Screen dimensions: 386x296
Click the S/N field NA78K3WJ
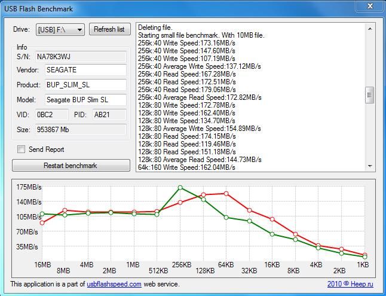tap(81, 57)
